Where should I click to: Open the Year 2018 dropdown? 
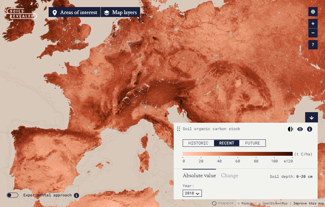(x=192, y=193)
